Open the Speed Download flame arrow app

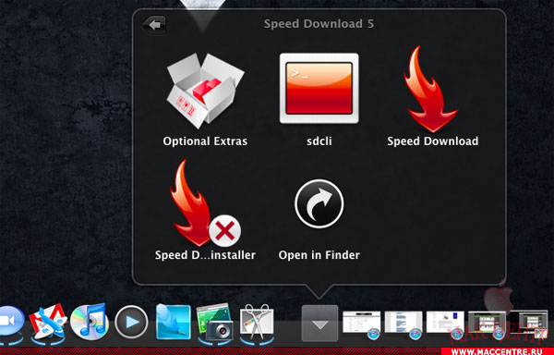[x=432, y=89]
